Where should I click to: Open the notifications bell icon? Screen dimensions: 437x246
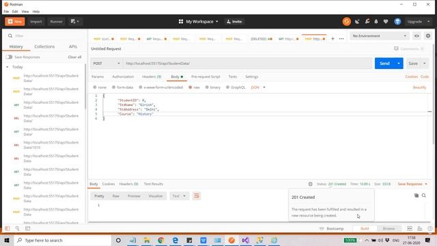(376, 21)
